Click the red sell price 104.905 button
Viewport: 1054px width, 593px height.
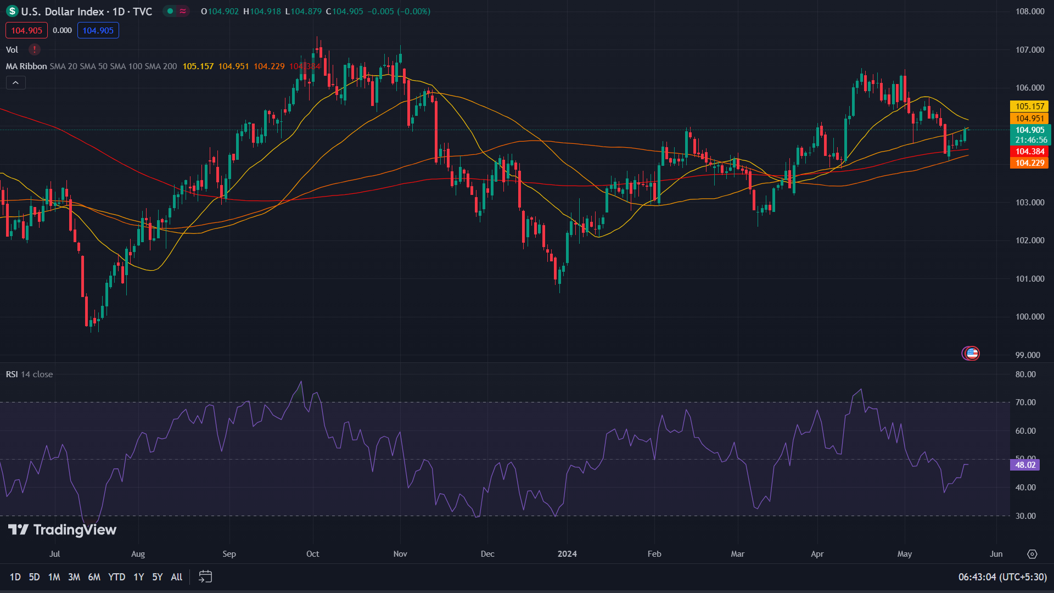pyautogui.click(x=27, y=31)
